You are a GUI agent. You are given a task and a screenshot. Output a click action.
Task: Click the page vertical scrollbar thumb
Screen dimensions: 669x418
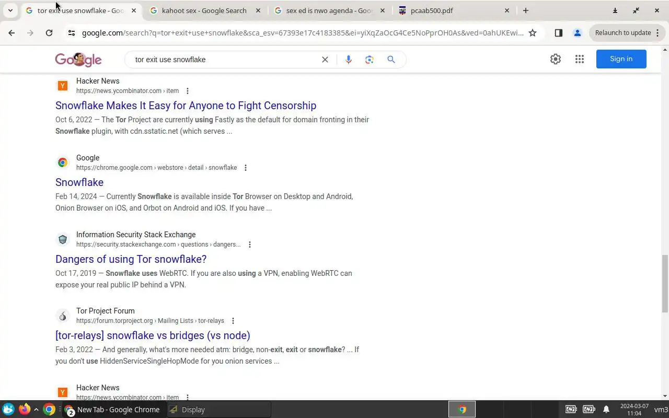[665, 283]
